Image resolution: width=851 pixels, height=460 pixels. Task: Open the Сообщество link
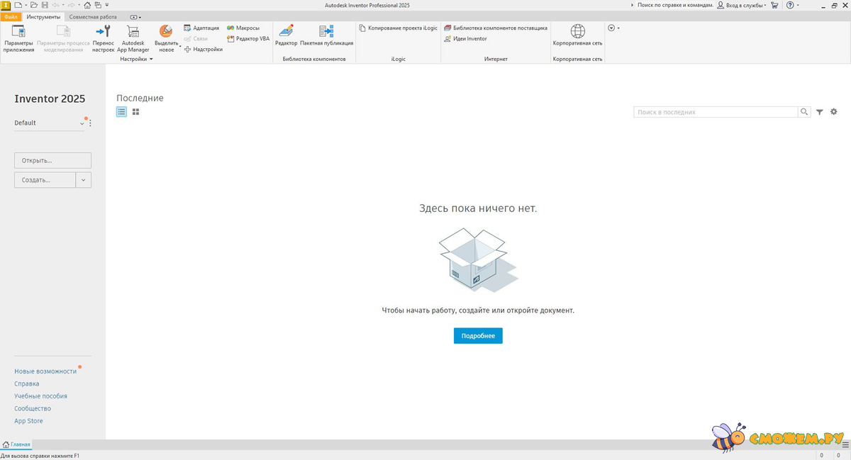coord(33,408)
